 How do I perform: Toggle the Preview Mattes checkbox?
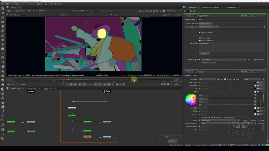tap(200, 33)
